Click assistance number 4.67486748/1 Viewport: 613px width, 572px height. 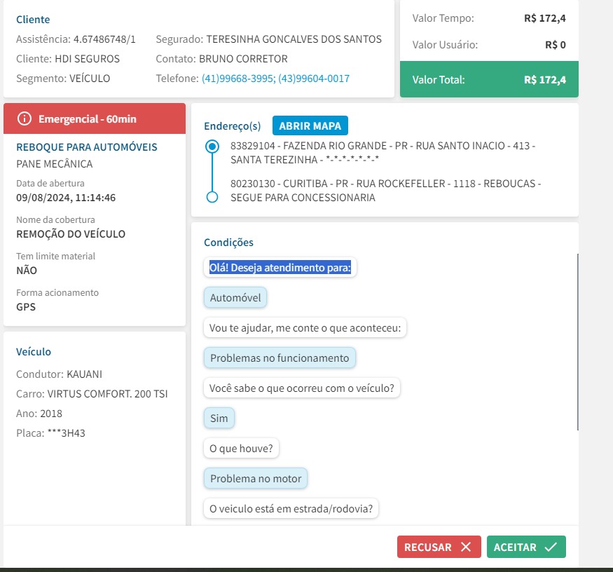point(104,39)
